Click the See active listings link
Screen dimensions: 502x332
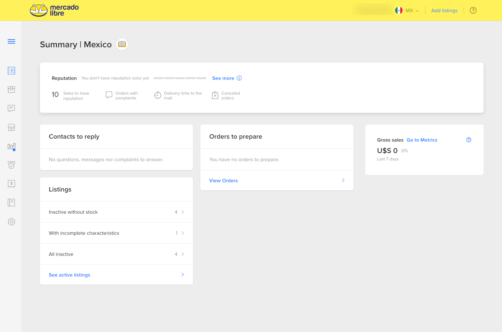coord(69,275)
